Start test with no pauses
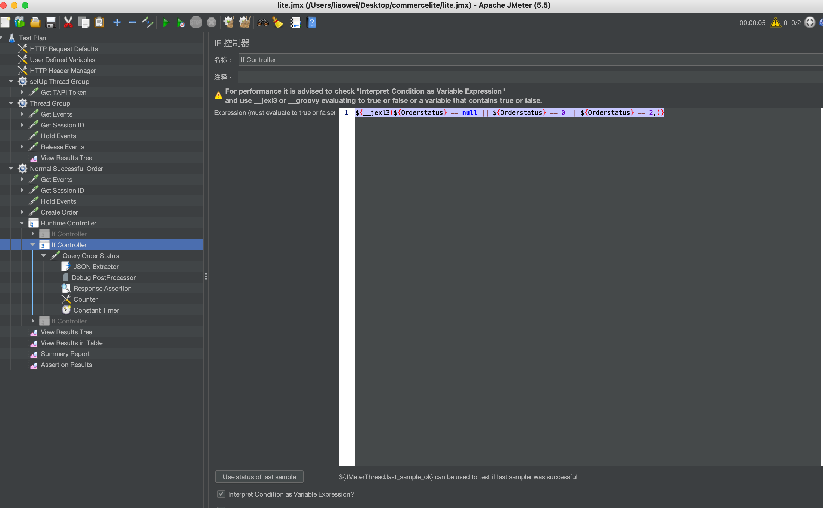 tap(181, 23)
